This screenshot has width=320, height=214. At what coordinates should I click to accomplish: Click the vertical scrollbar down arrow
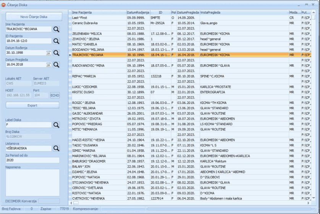pyautogui.click(x=314, y=198)
